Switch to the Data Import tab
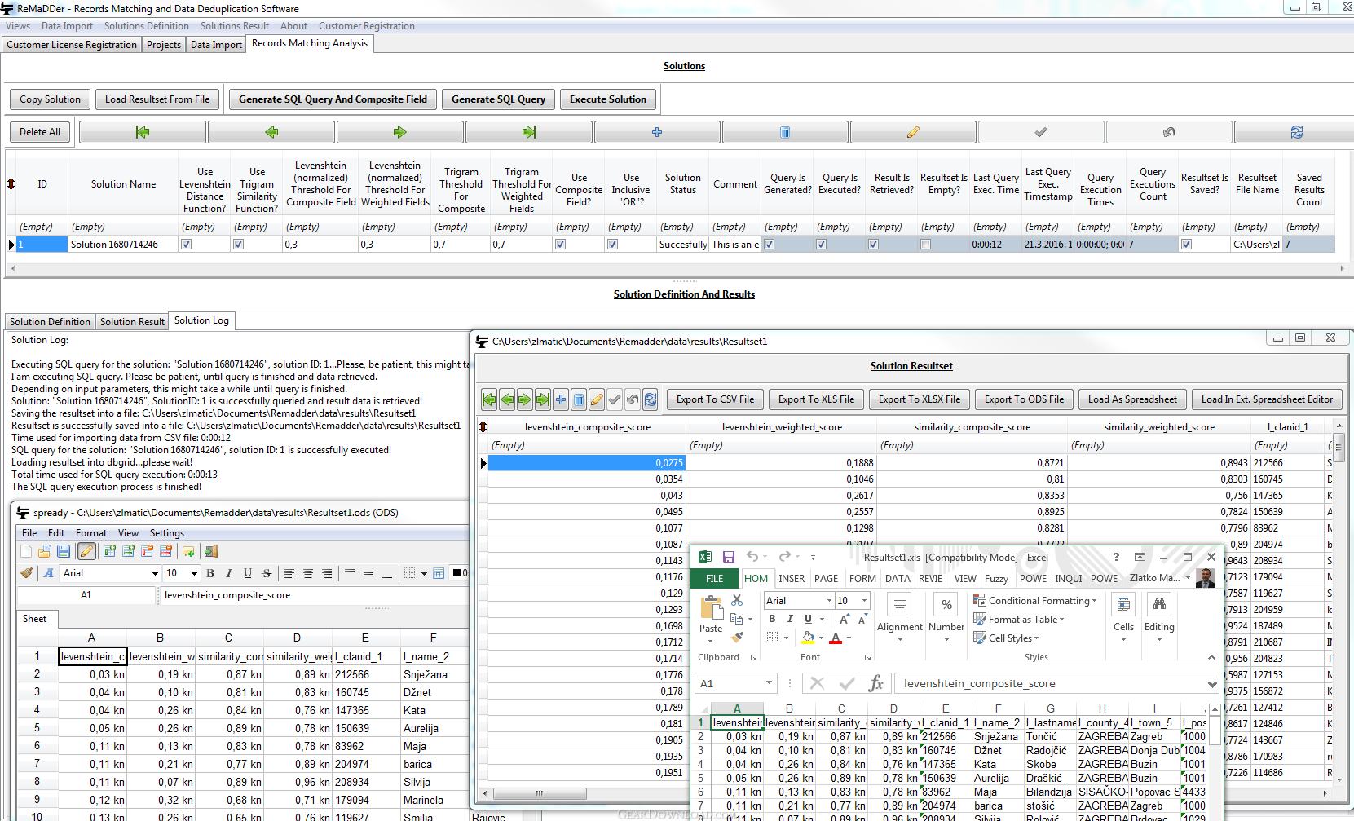This screenshot has height=821, width=1354. [216, 45]
